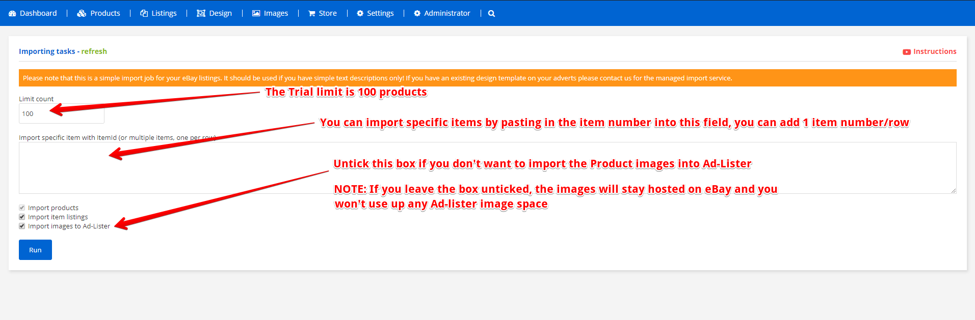Untick Import images to Ad-Lister checkbox
This screenshot has width=975, height=320.
(x=22, y=226)
